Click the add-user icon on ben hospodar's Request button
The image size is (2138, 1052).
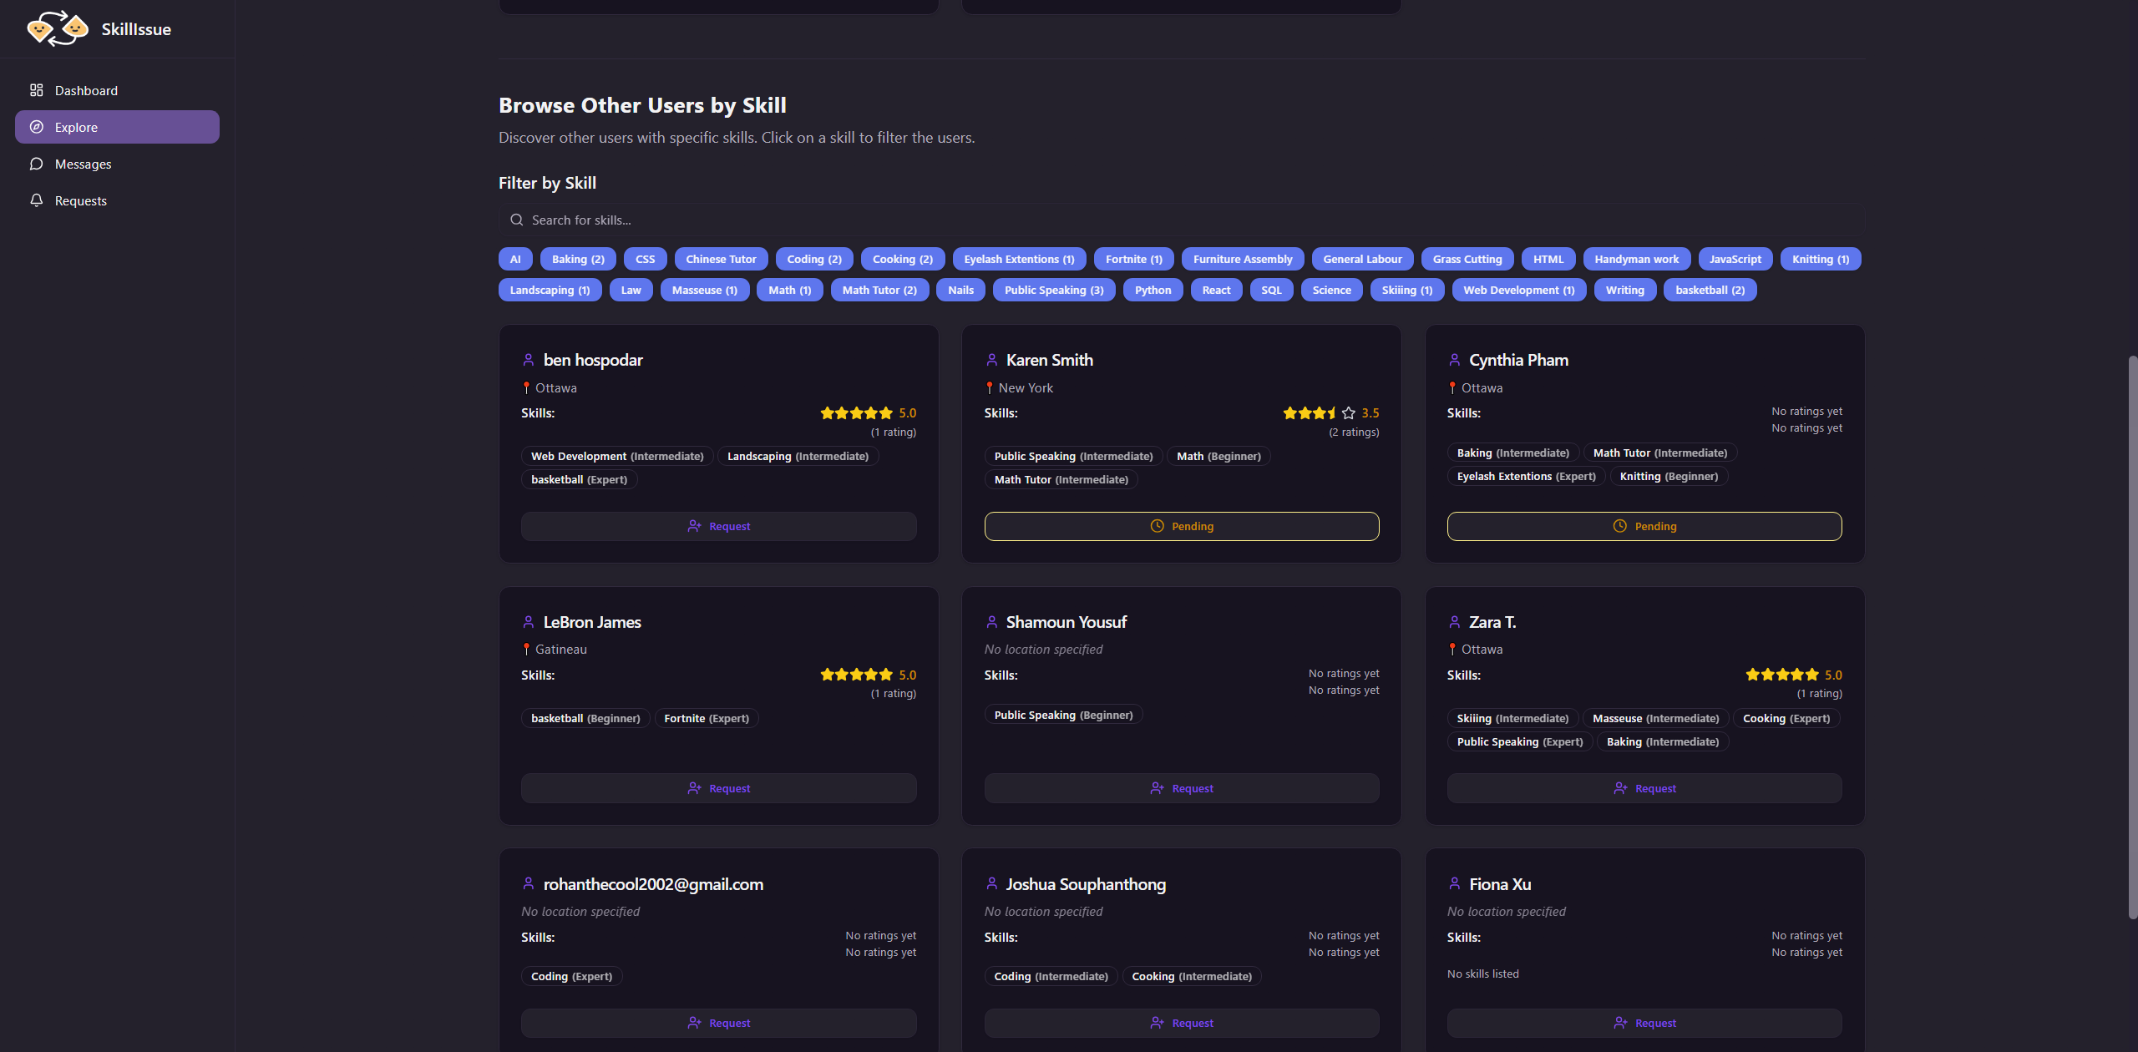(694, 526)
